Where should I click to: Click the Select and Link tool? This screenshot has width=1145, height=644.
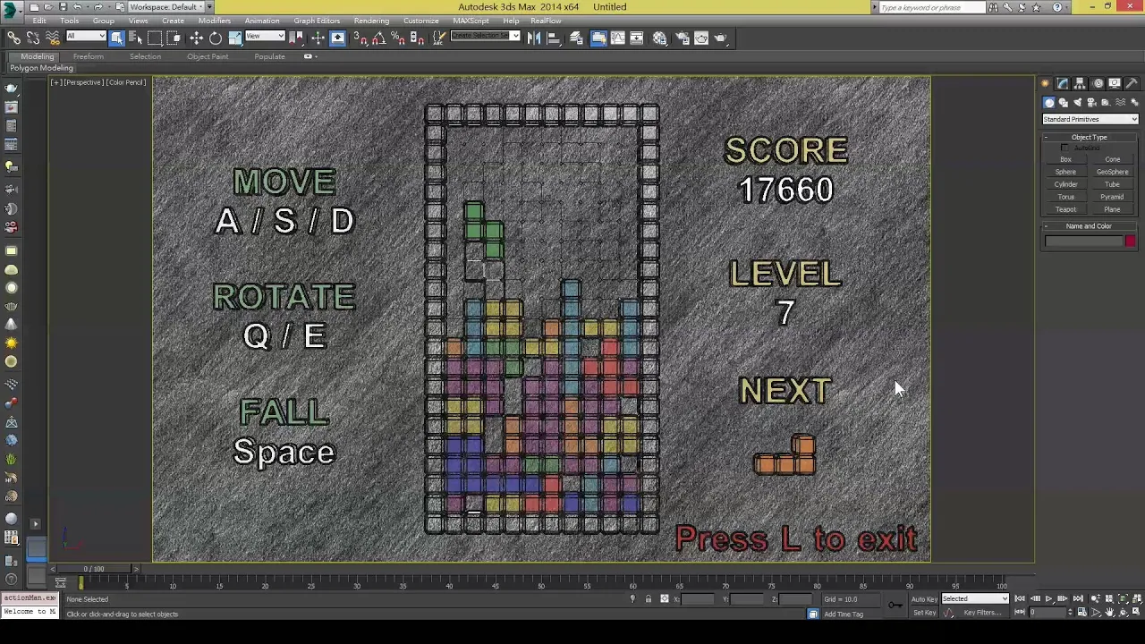coord(13,38)
